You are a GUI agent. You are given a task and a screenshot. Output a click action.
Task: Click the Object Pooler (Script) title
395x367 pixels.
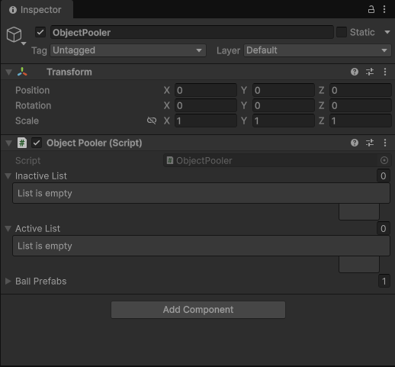[95, 143]
